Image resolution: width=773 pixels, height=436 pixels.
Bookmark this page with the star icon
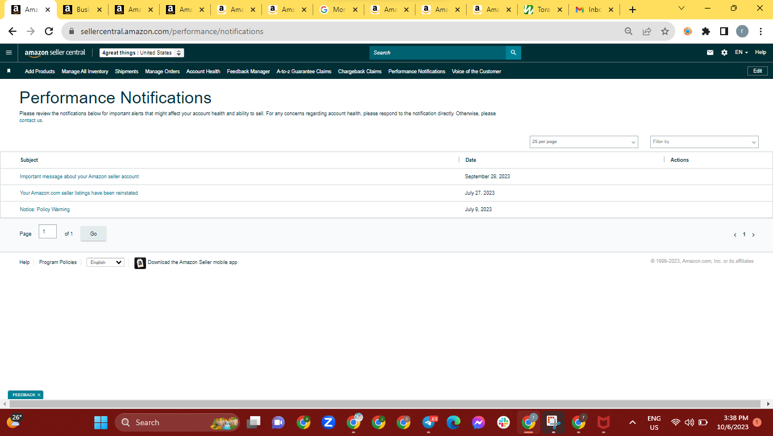[665, 31]
